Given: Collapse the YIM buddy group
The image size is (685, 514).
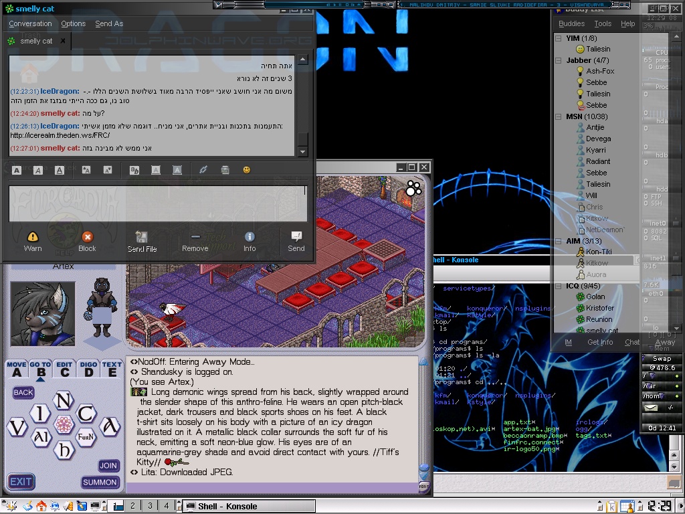Looking at the screenshot, I should 559,38.
